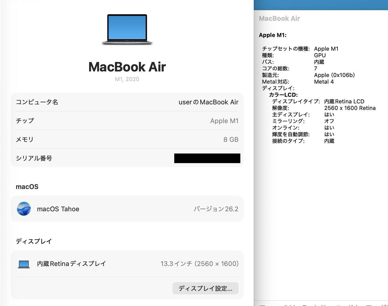Click the Metal 4 対応 entry

(x=324, y=82)
